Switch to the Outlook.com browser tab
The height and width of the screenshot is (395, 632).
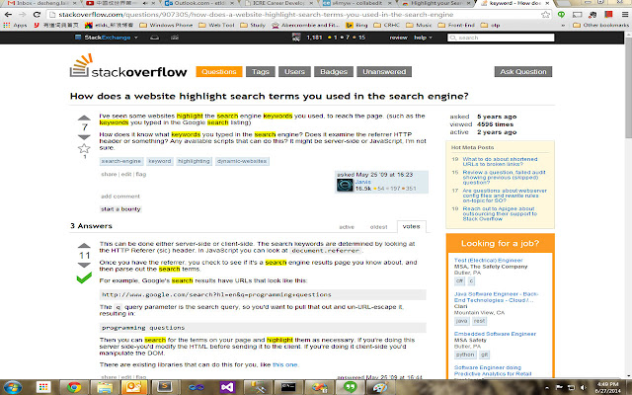pos(199,3)
